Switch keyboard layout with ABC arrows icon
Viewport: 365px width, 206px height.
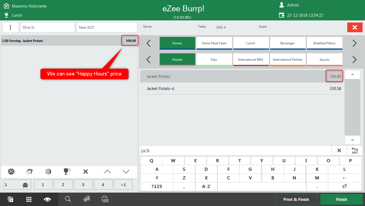[355, 150]
